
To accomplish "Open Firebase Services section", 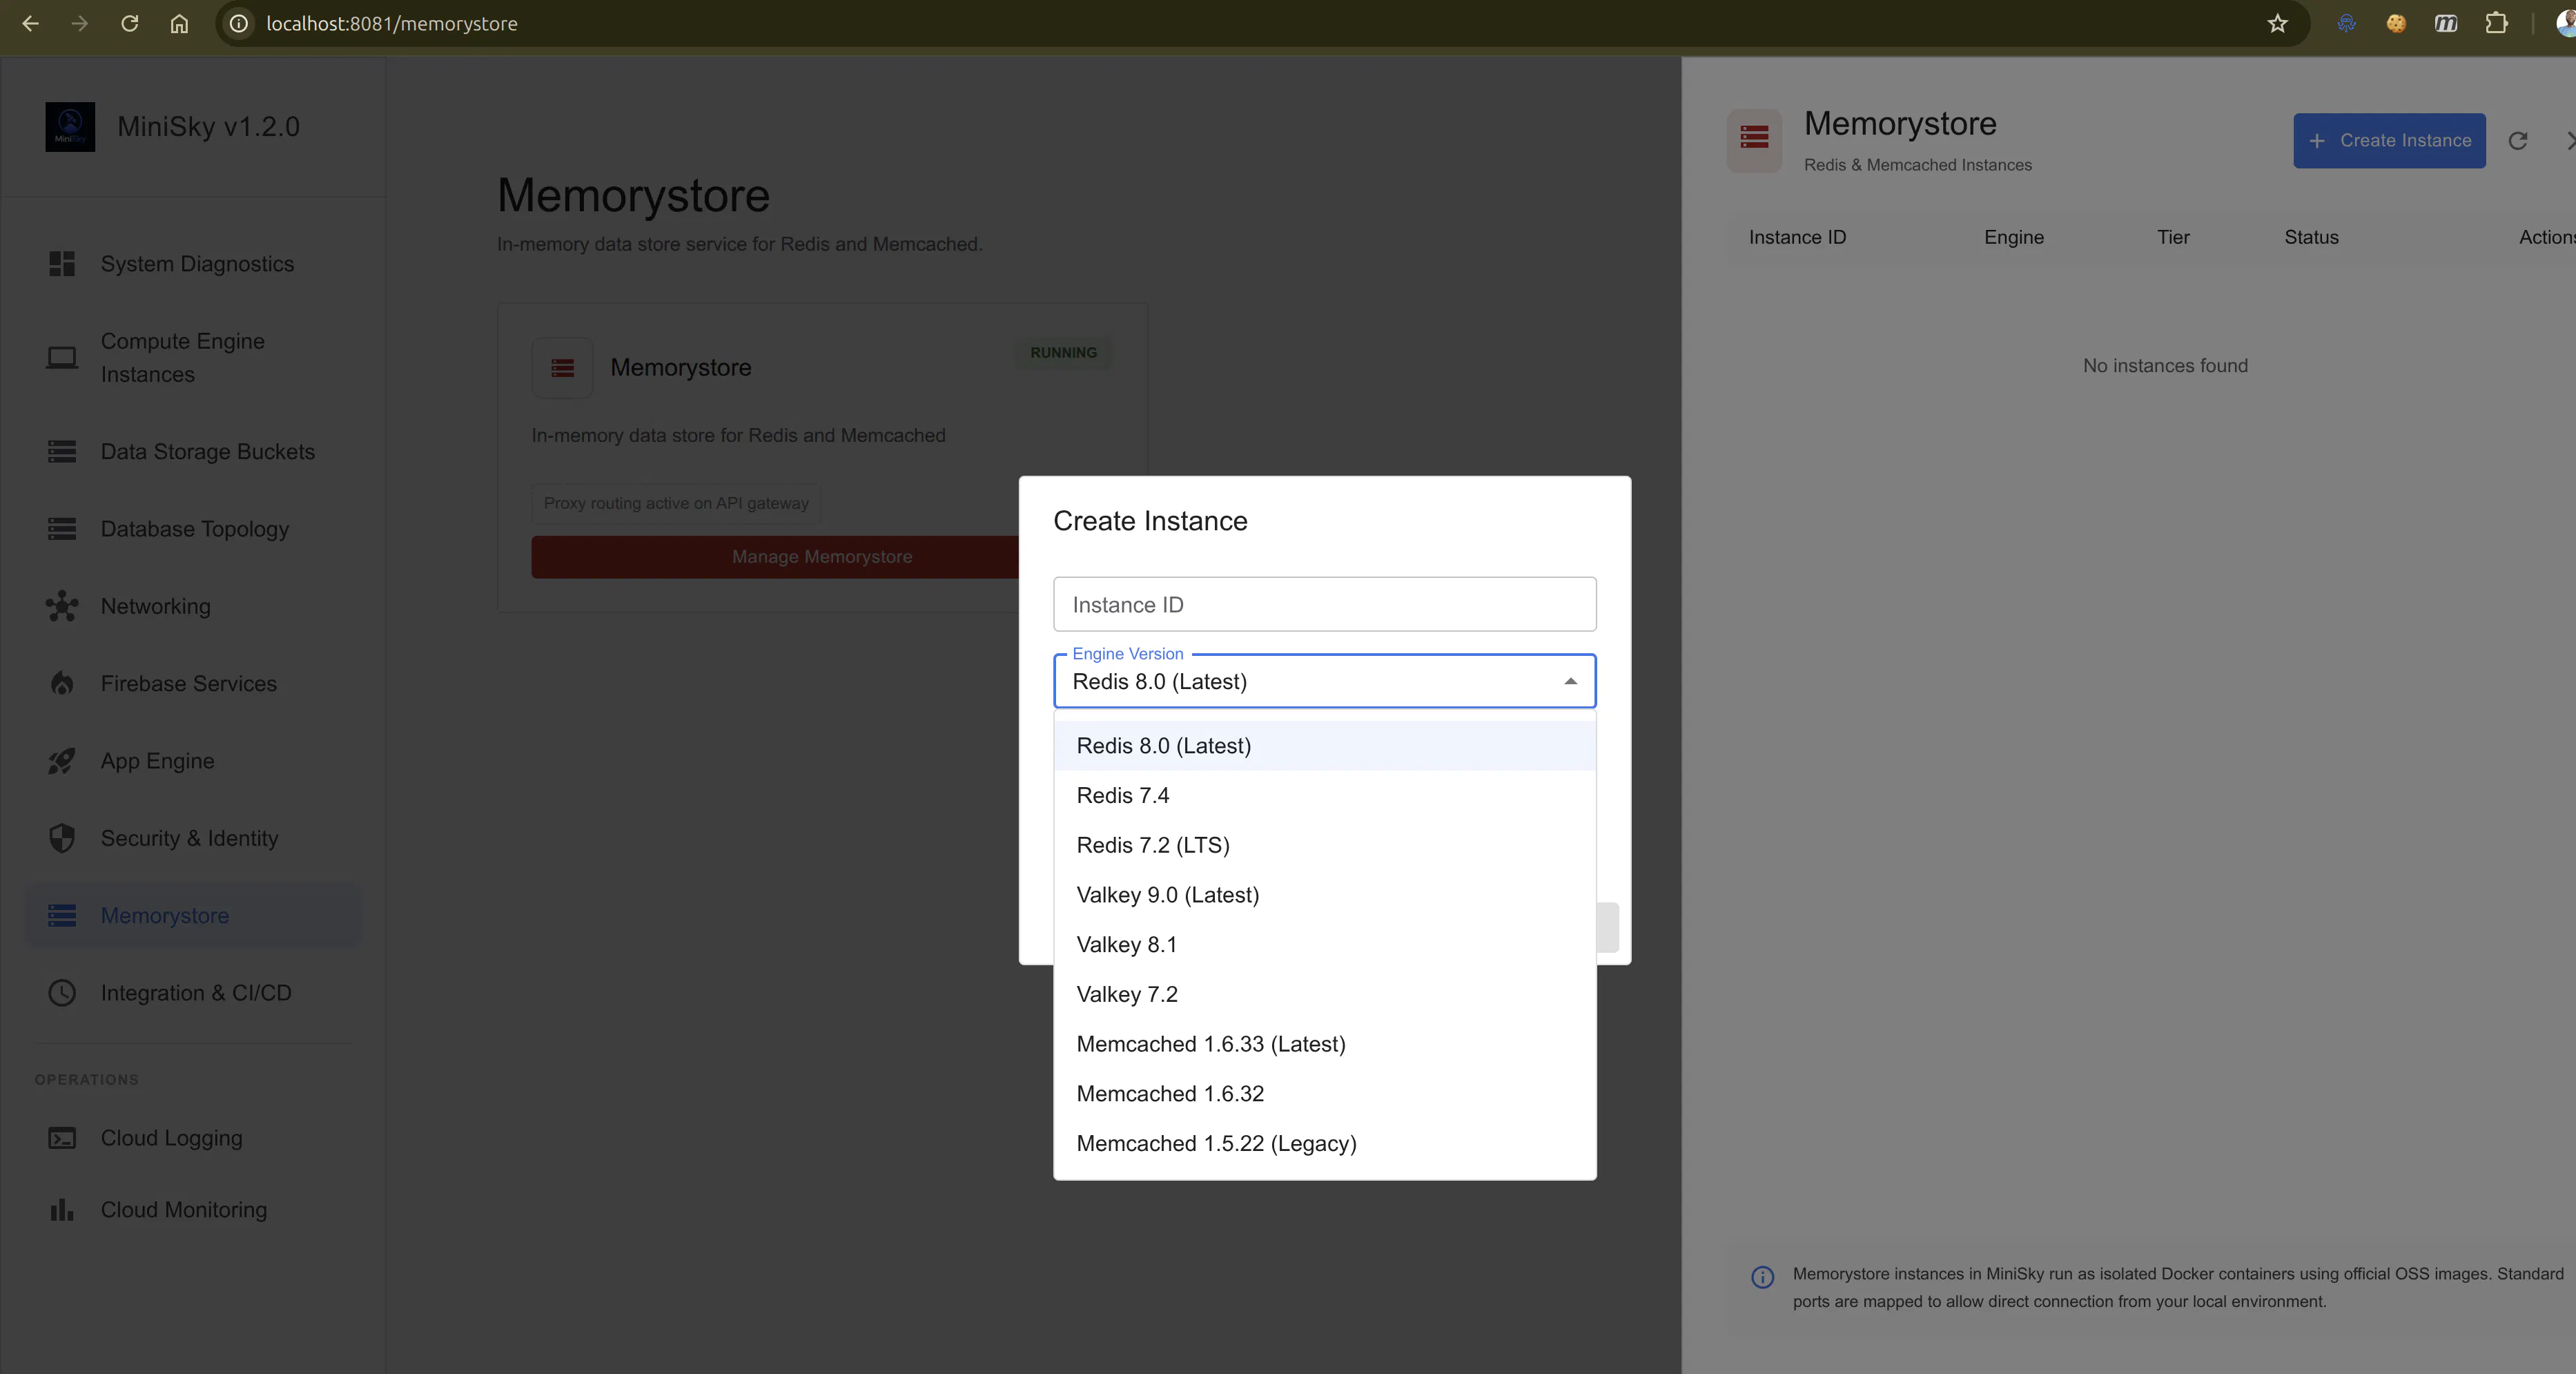I will (x=193, y=683).
